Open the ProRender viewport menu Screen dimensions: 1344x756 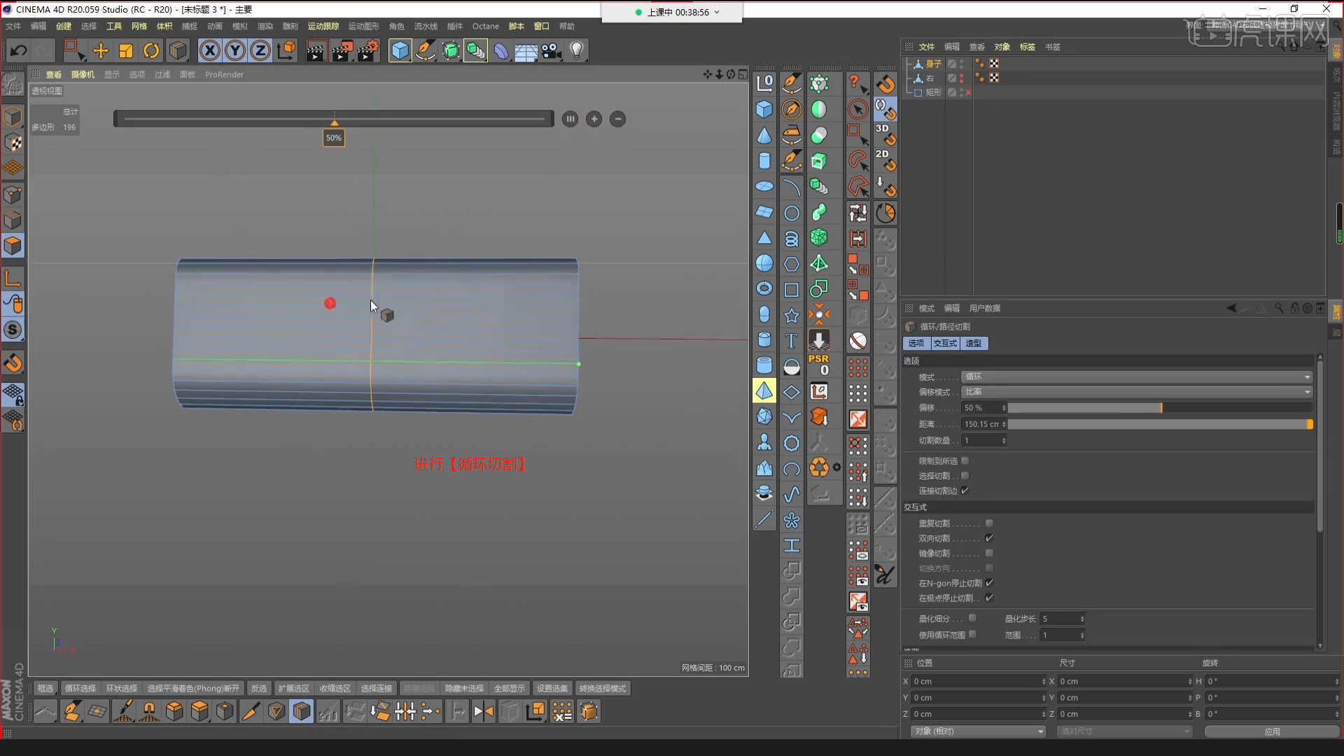tap(224, 74)
